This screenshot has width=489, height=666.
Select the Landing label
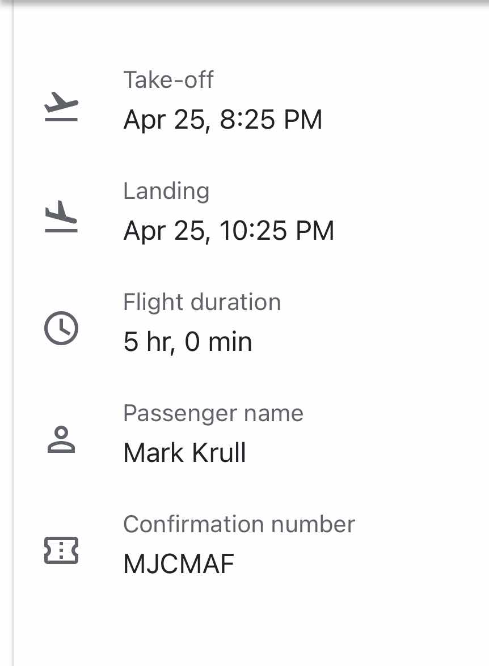(x=166, y=191)
